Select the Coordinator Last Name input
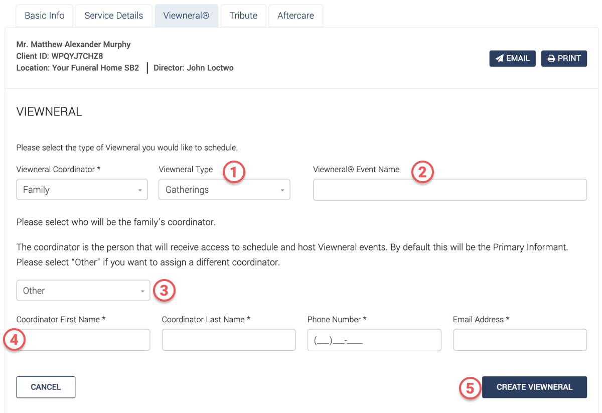This screenshot has width=602, height=413. click(x=228, y=340)
